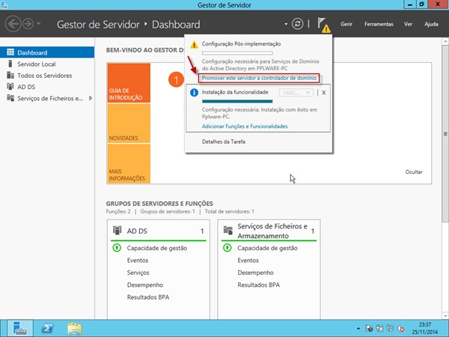Click the blue info icon in notification
Viewport: 449px width, 337px height.
pyautogui.click(x=194, y=93)
